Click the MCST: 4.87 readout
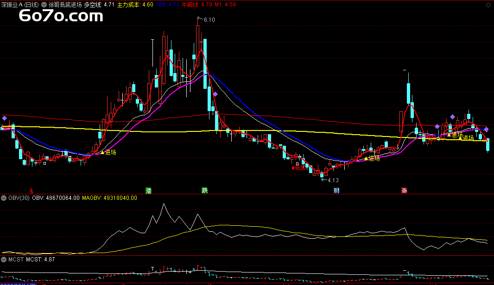 click(40, 260)
